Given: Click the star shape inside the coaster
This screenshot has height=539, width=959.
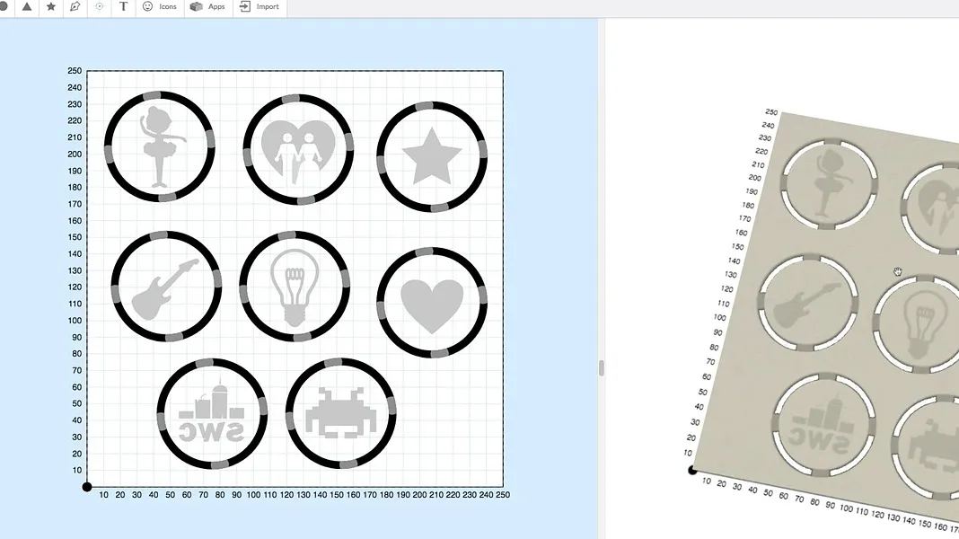Looking at the screenshot, I should point(432,156).
